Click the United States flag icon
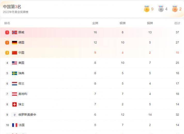This screenshot has width=184, height=134. click(x=14, y=63)
